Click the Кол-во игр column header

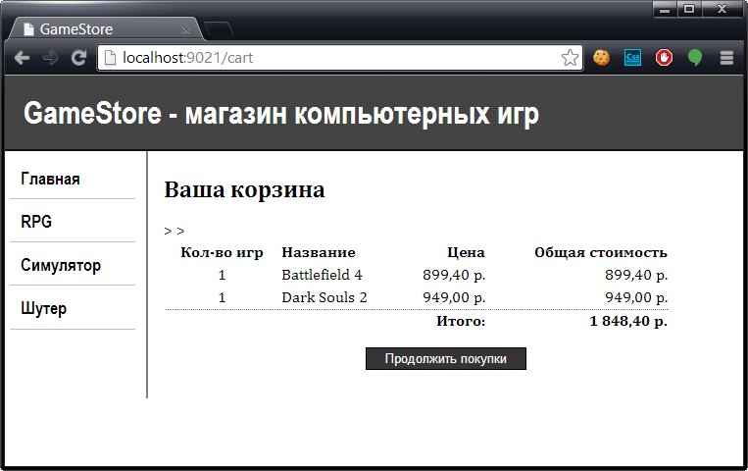pyautogui.click(x=222, y=252)
